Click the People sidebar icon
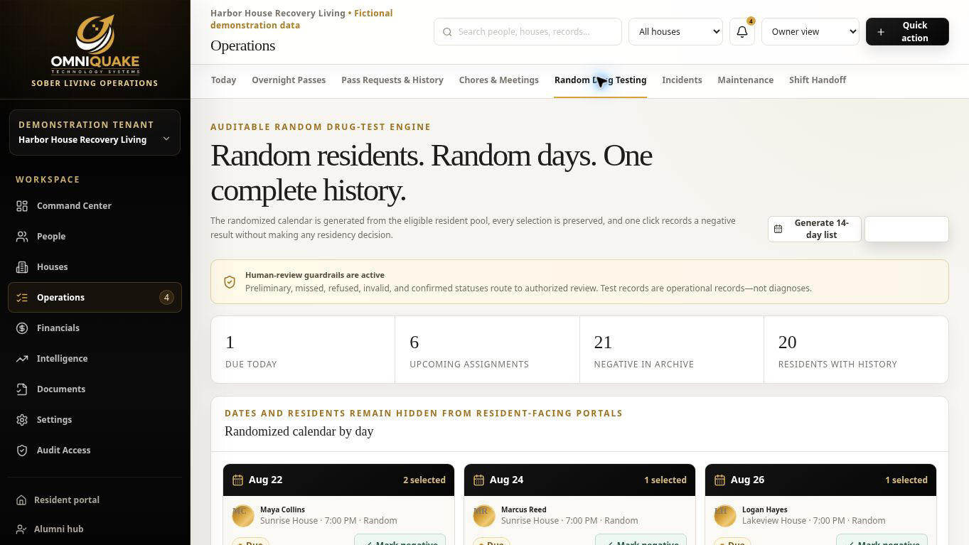969x545 pixels. [x=22, y=237]
